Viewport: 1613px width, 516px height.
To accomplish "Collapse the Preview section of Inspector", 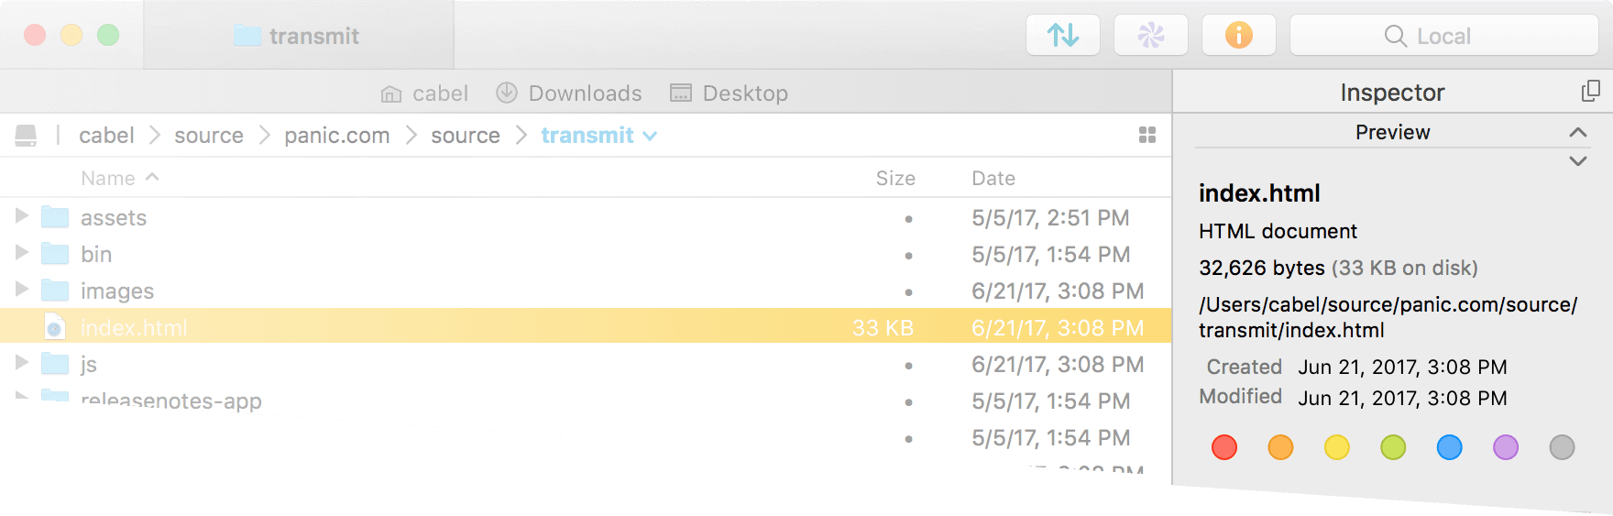I will click(x=1577, y=133).
